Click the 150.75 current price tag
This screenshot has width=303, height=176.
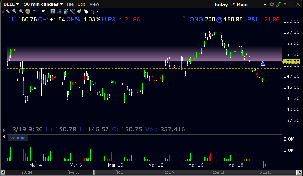(291, 62)
